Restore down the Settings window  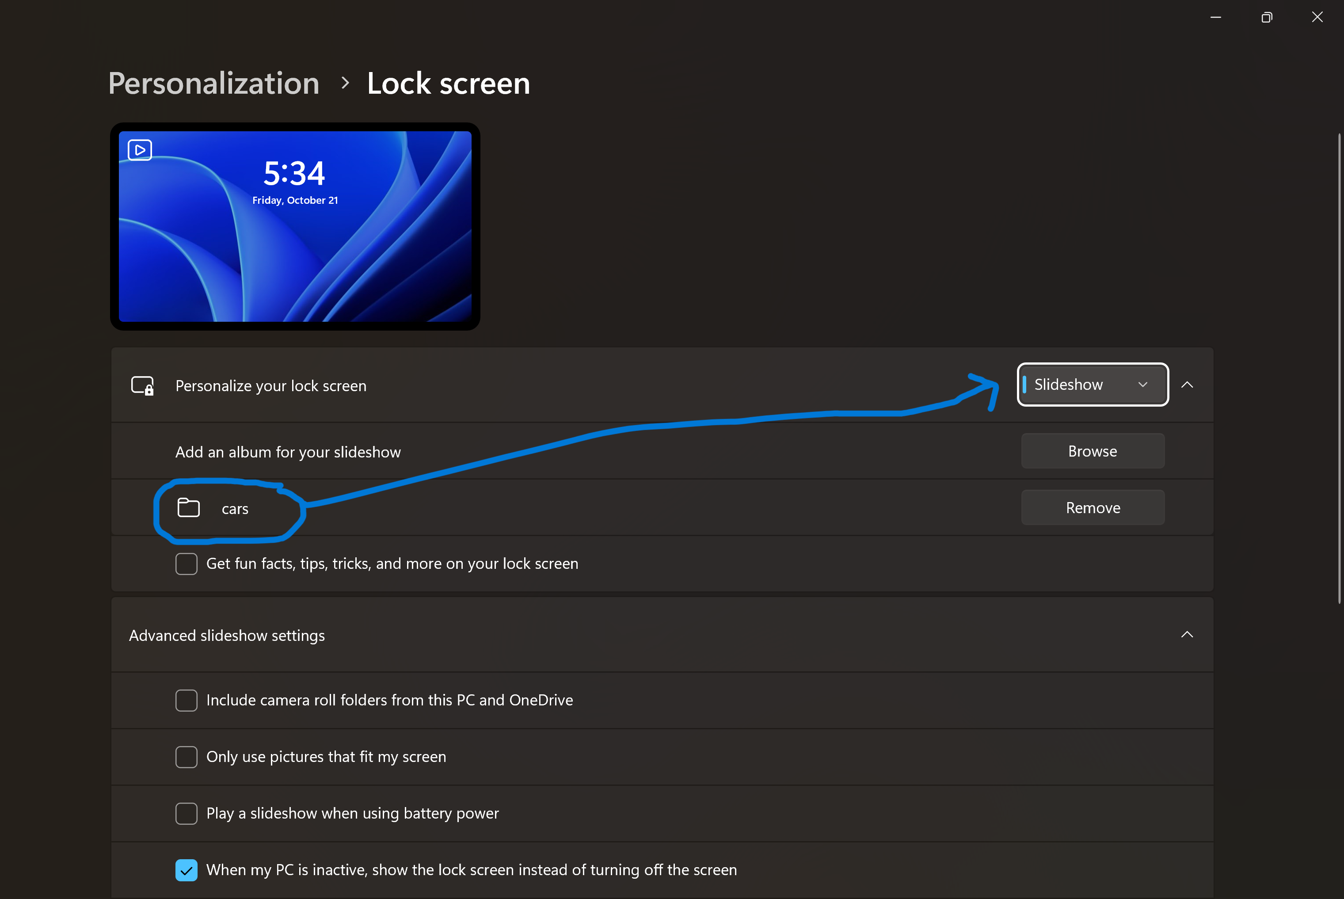1267,17
